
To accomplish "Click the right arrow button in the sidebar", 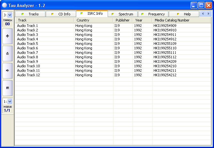I will (x=7, y=70).
